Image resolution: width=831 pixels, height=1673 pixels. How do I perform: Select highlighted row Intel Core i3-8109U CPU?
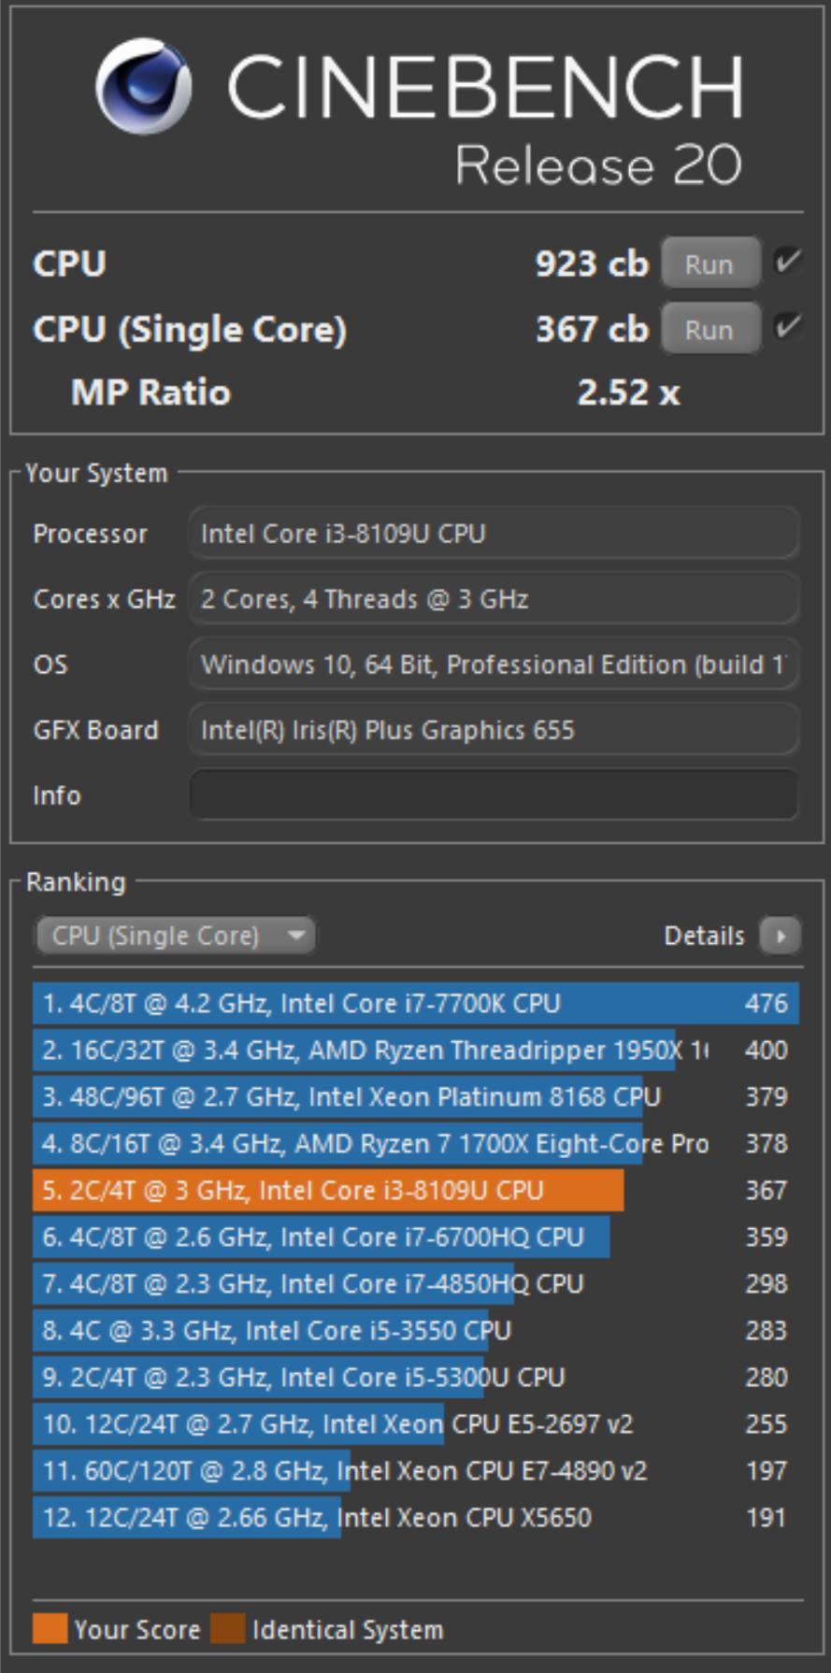(x=416, y=1191)
